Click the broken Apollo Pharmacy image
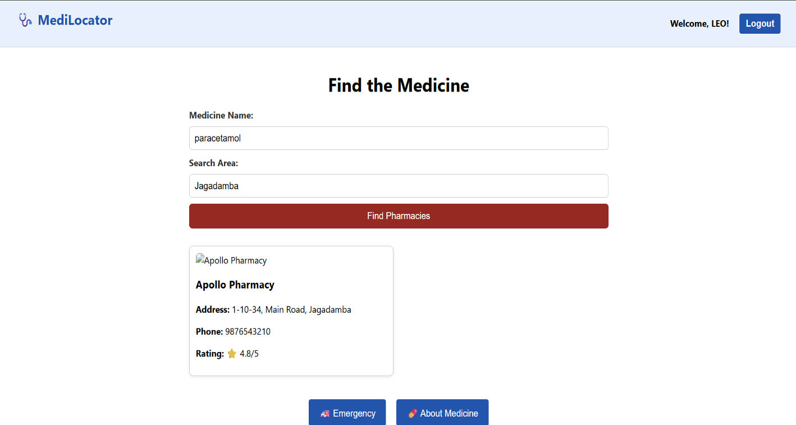 tap(231, 261)
